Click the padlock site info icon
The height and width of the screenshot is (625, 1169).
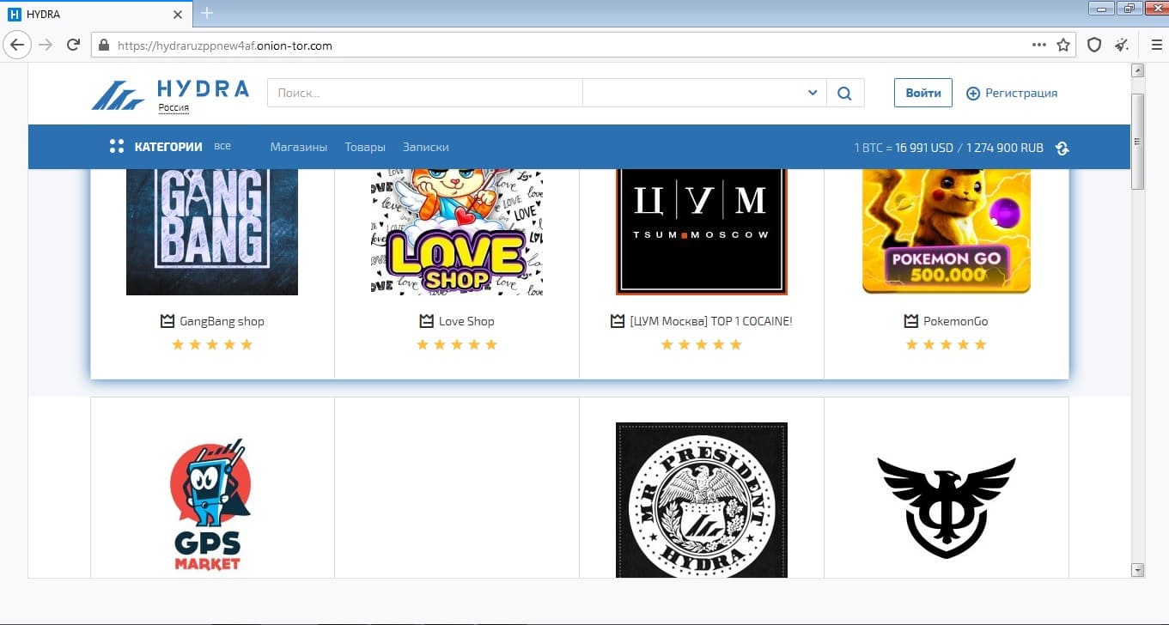pyautogui.click(x=104, y=46)
